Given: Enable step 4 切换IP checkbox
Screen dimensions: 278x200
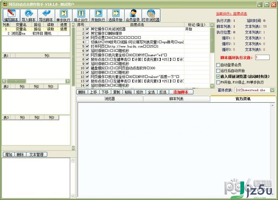Looking at the screenshot, I should coord(88,42).
